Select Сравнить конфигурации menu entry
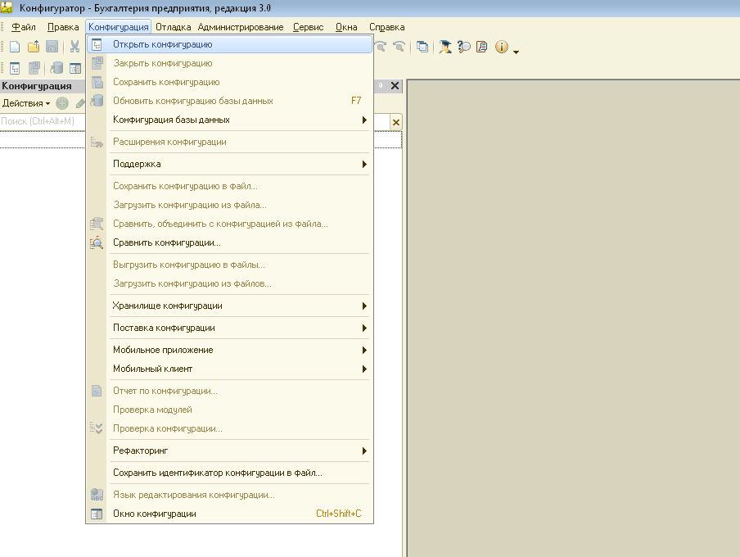740x557 pixels. tap(229, 242)
